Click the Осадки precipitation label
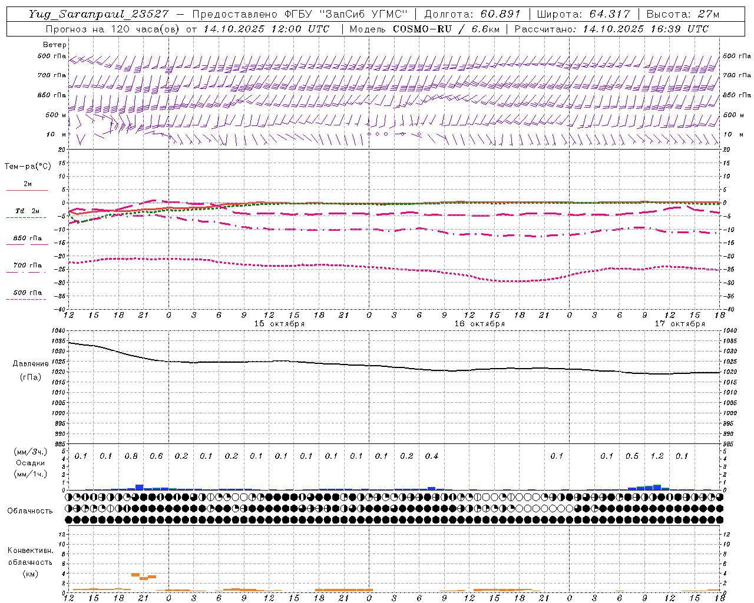This screenshot has height=603, width=754. click(x=31, y=463)
